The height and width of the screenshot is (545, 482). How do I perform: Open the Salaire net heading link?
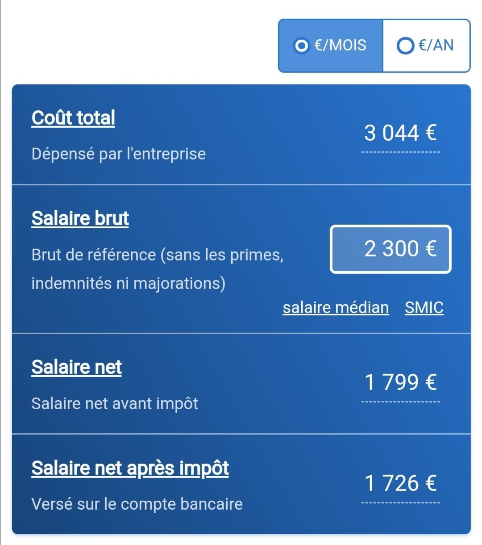(76, 367)
